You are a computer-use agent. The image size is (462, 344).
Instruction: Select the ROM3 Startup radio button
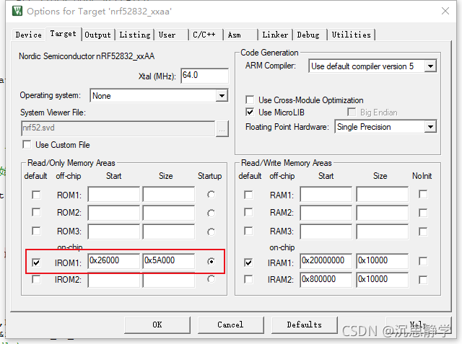pos(211,232)
